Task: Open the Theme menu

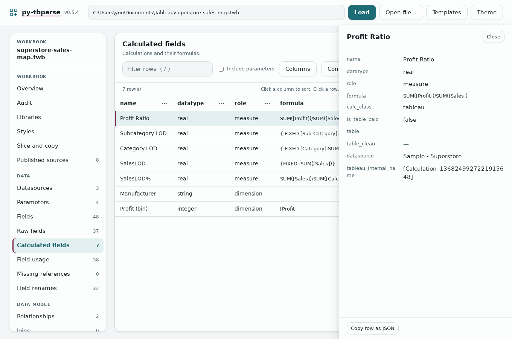Action: pyautogui.click(x=486, y=12)
